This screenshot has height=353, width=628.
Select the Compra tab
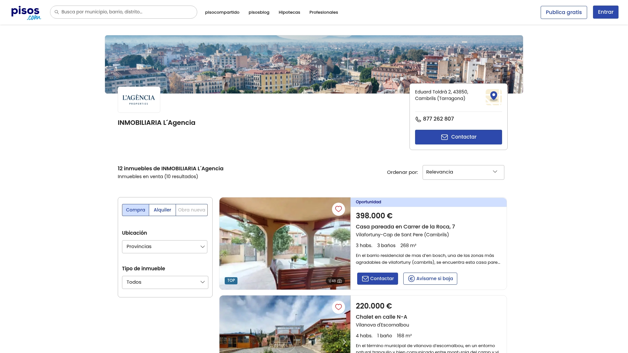[x=135, y=210]
